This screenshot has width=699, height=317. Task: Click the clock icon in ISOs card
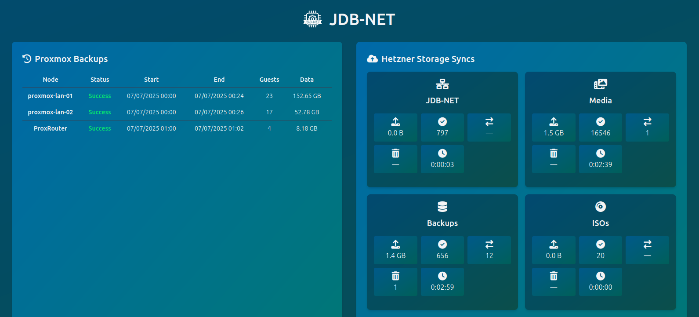pos(601,276)
